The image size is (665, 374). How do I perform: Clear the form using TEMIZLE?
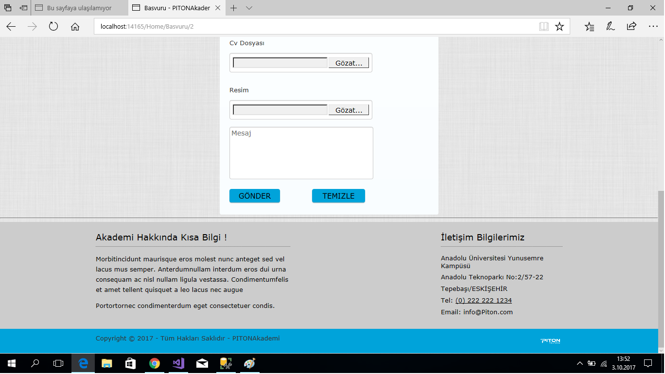click(x=338, y=196)
